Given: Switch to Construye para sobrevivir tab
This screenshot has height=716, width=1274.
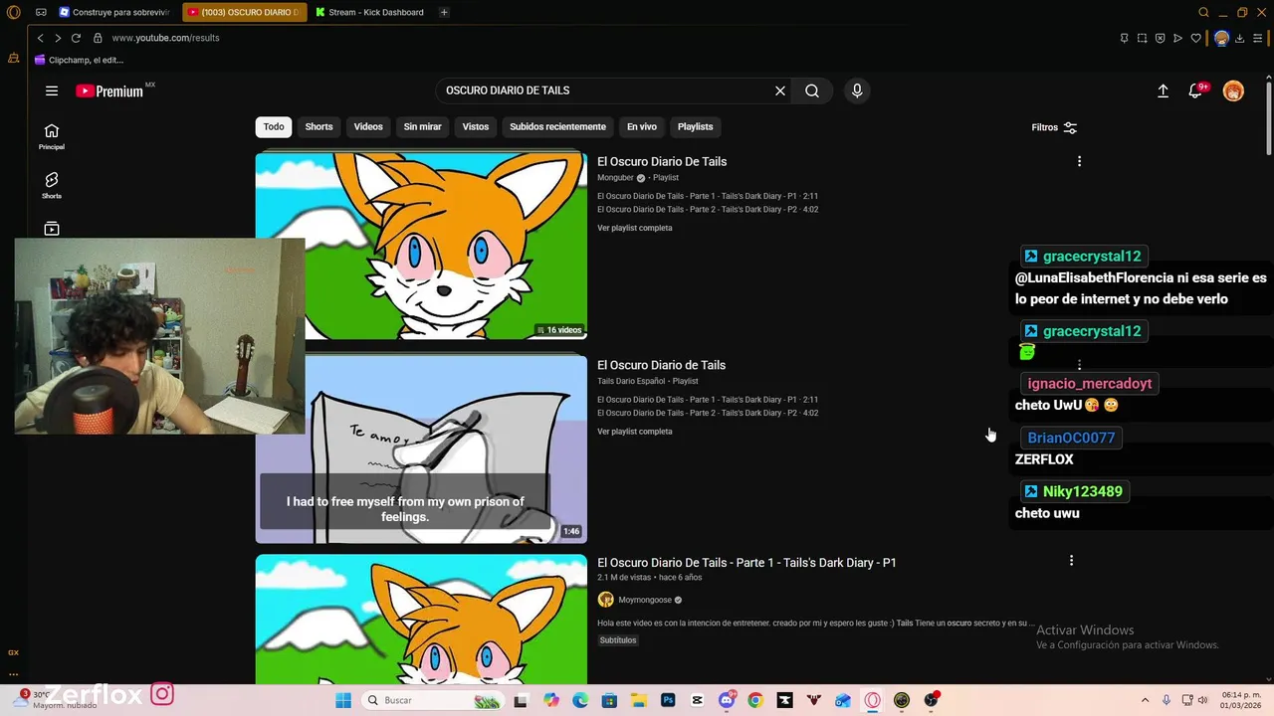Looking at the screenshot, I should tap(114, 12).
